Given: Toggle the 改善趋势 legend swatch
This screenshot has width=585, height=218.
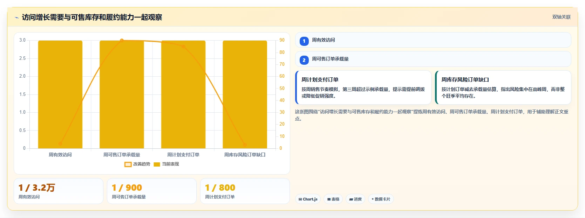Looking at the screenshot, I should 128,164.
